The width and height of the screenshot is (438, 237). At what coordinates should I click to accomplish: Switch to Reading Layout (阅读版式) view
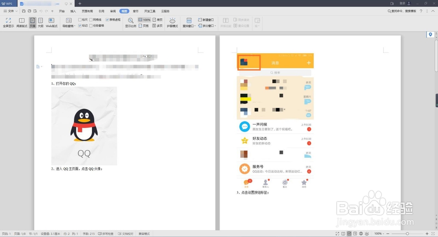tap(22, 22)
